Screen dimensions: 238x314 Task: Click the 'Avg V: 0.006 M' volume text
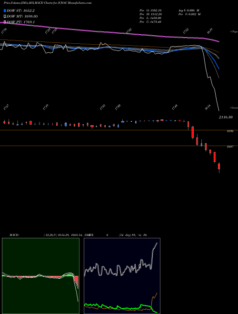pos(188,10)
